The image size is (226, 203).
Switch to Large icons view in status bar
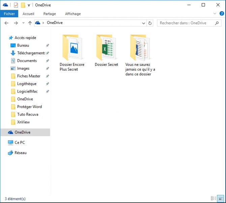pyautogui.click(x=221, y=198)
